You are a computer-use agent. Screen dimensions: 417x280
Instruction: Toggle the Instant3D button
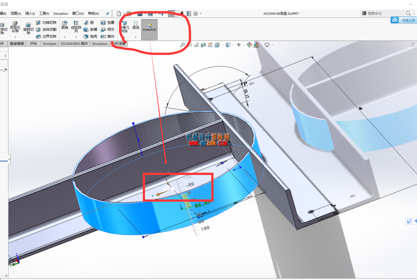[150, 30]
